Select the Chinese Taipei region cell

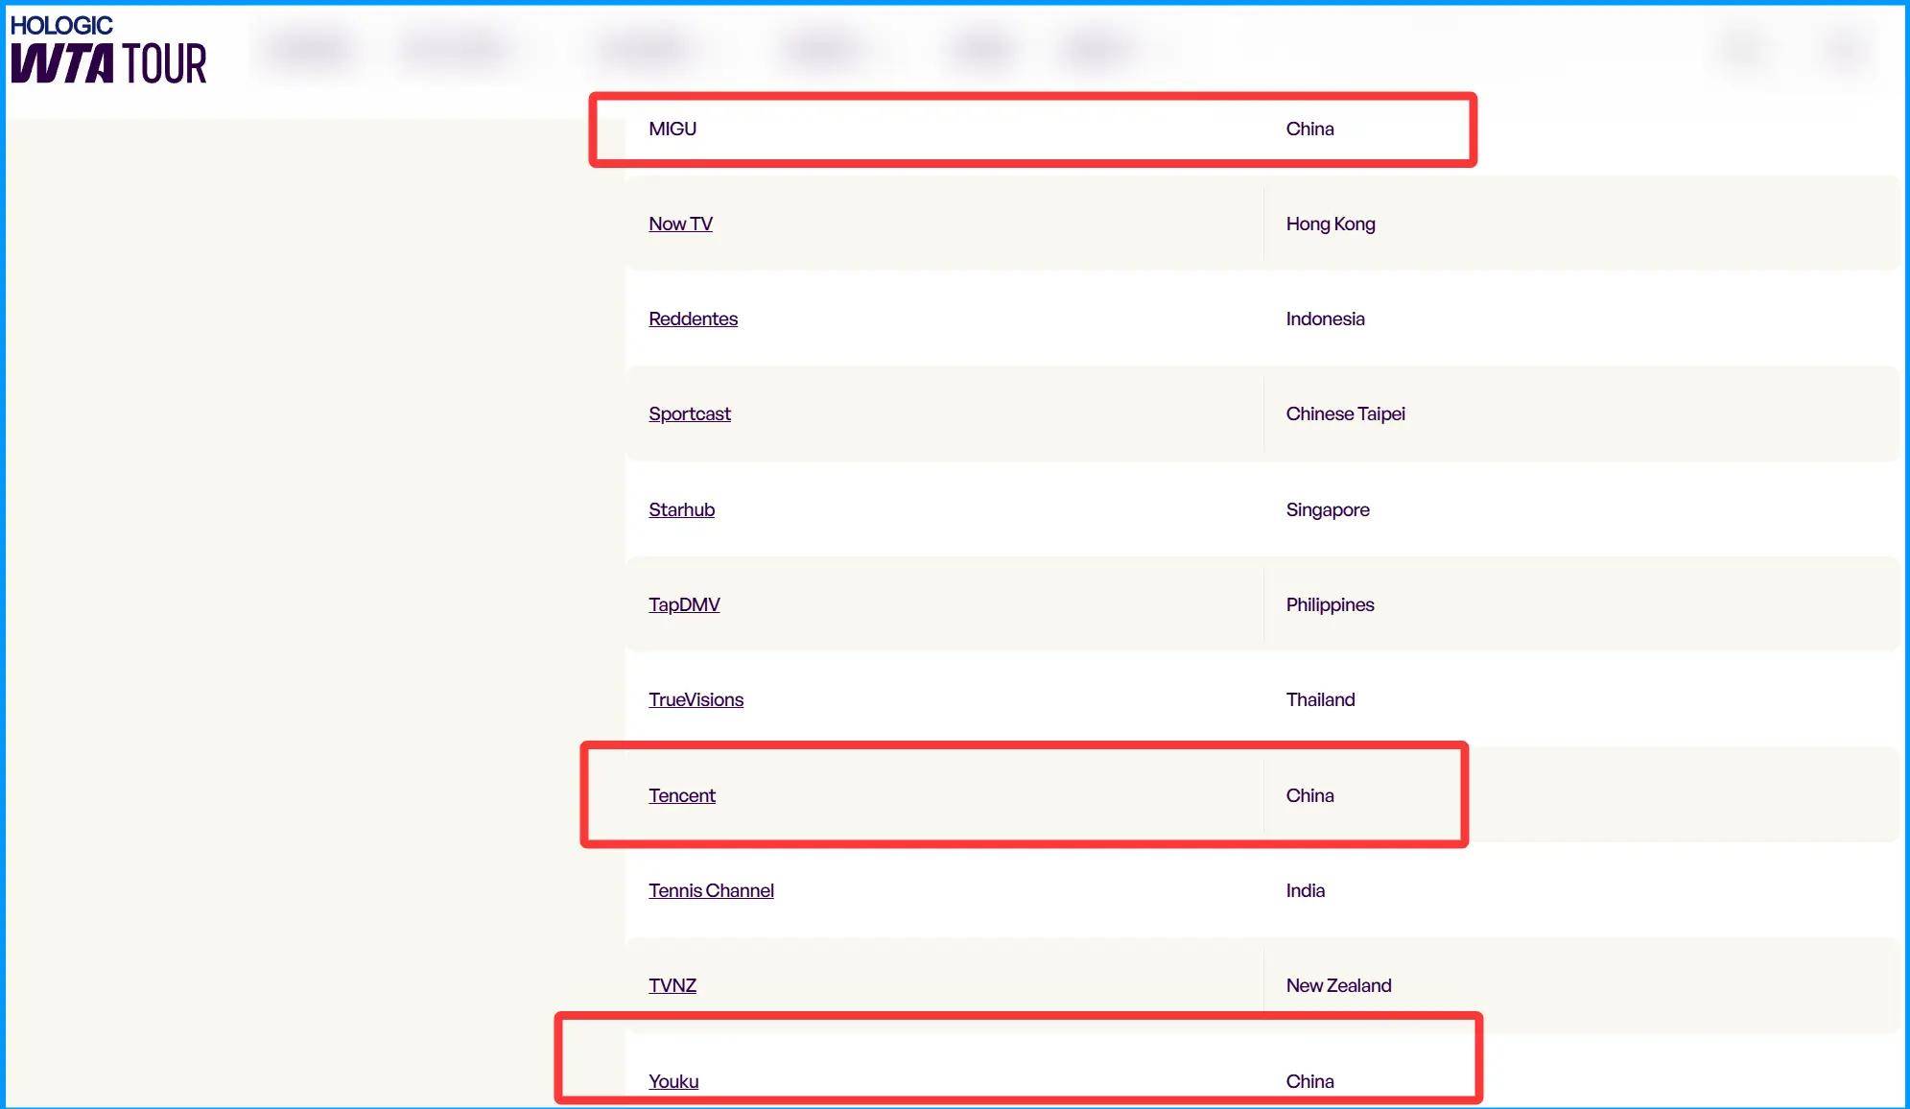pyautogui.click(x=1345, y=413)
